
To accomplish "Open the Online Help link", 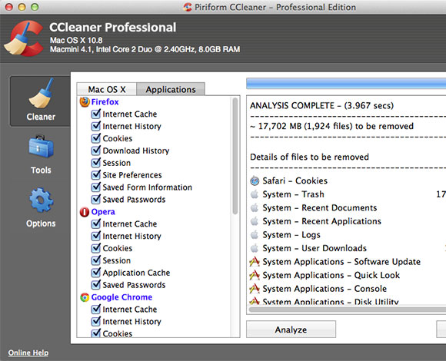I will [28, 353].
